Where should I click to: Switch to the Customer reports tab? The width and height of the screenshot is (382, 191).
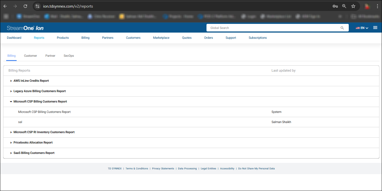coord(30,56)
